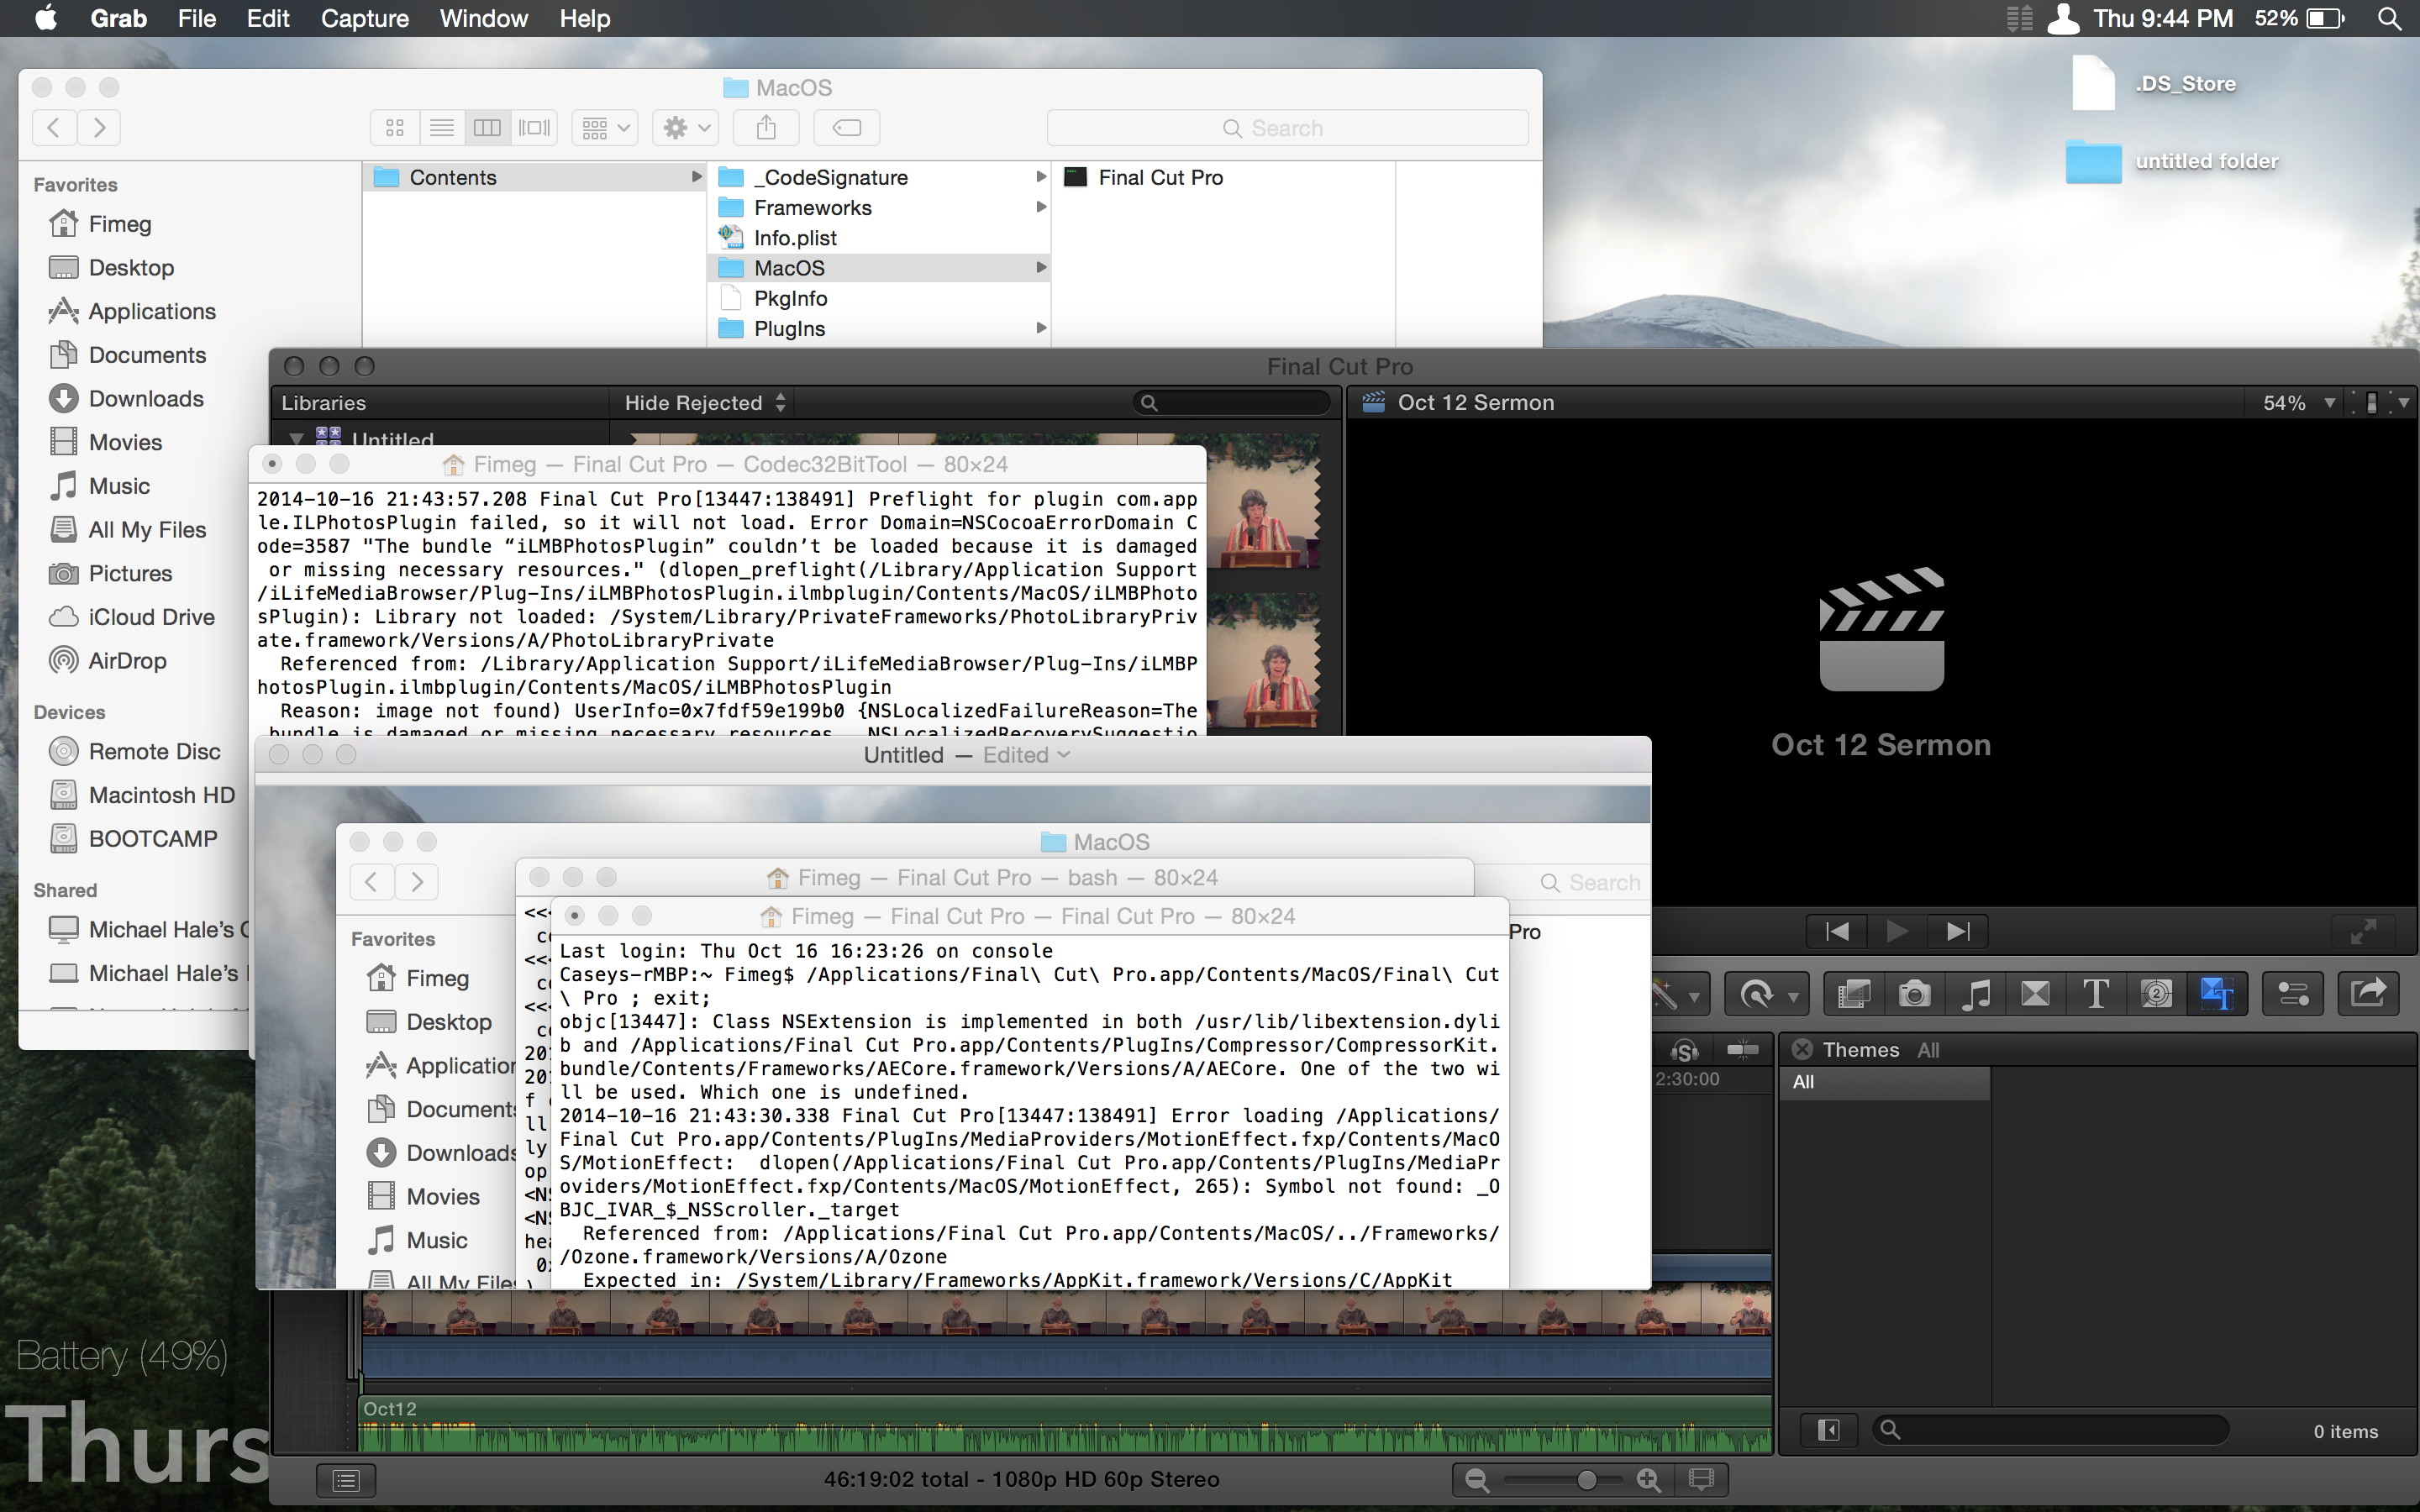Open the enhancements magic wand menu
Image resolution: width=2420 pixels, height=1512 pixels.
click(x=1678, y=994)
